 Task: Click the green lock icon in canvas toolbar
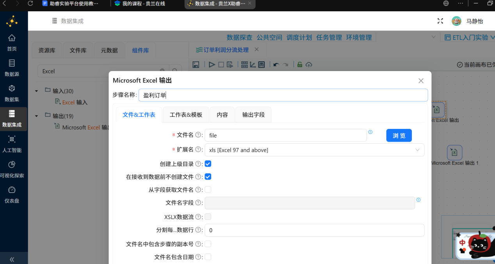[300, 64]
